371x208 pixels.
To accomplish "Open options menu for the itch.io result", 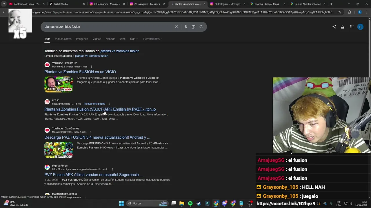I will tap(109, 104).
